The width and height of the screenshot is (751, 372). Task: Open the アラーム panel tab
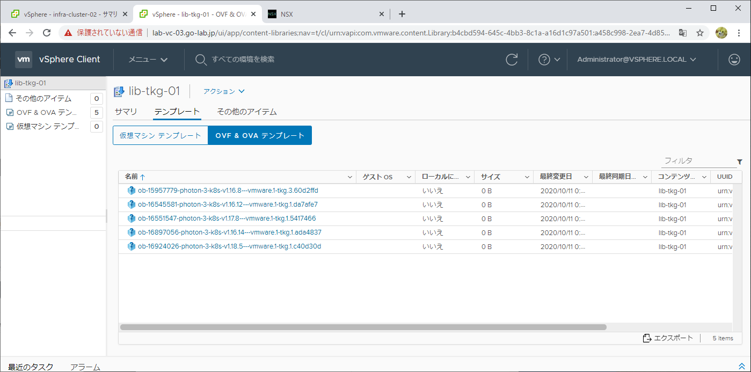click(85, 367)
